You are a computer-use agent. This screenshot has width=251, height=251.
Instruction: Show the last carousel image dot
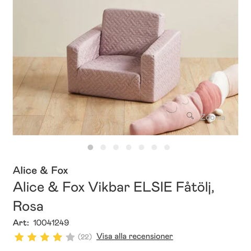tap(167, 147)
